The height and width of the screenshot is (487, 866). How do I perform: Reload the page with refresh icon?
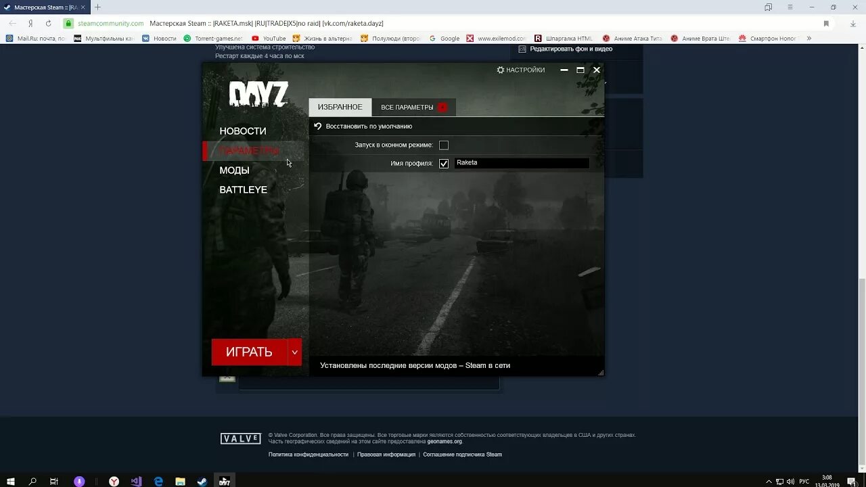coord(48,23)
